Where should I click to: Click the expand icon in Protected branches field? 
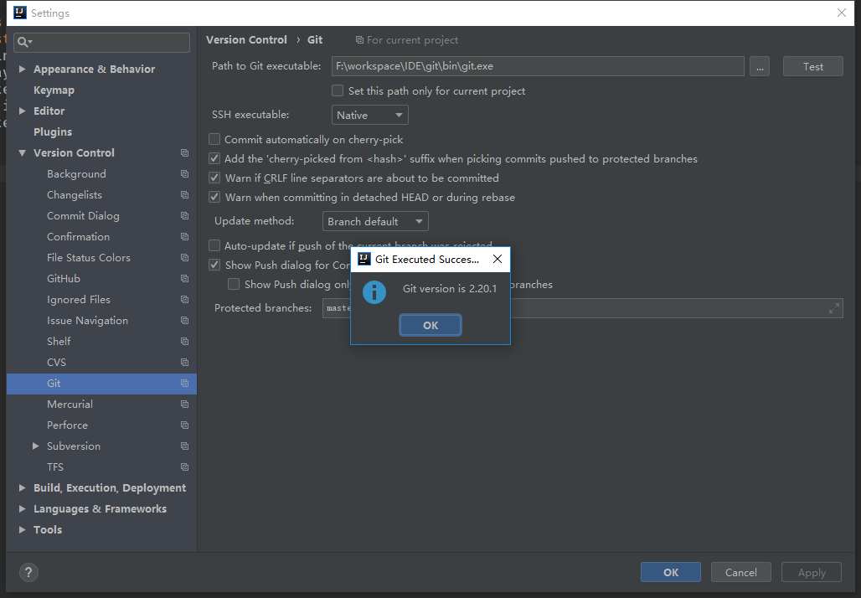coord(833,308)
